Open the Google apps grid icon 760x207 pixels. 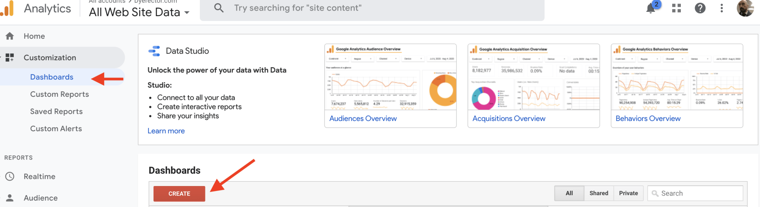click(x=676, y=8)
